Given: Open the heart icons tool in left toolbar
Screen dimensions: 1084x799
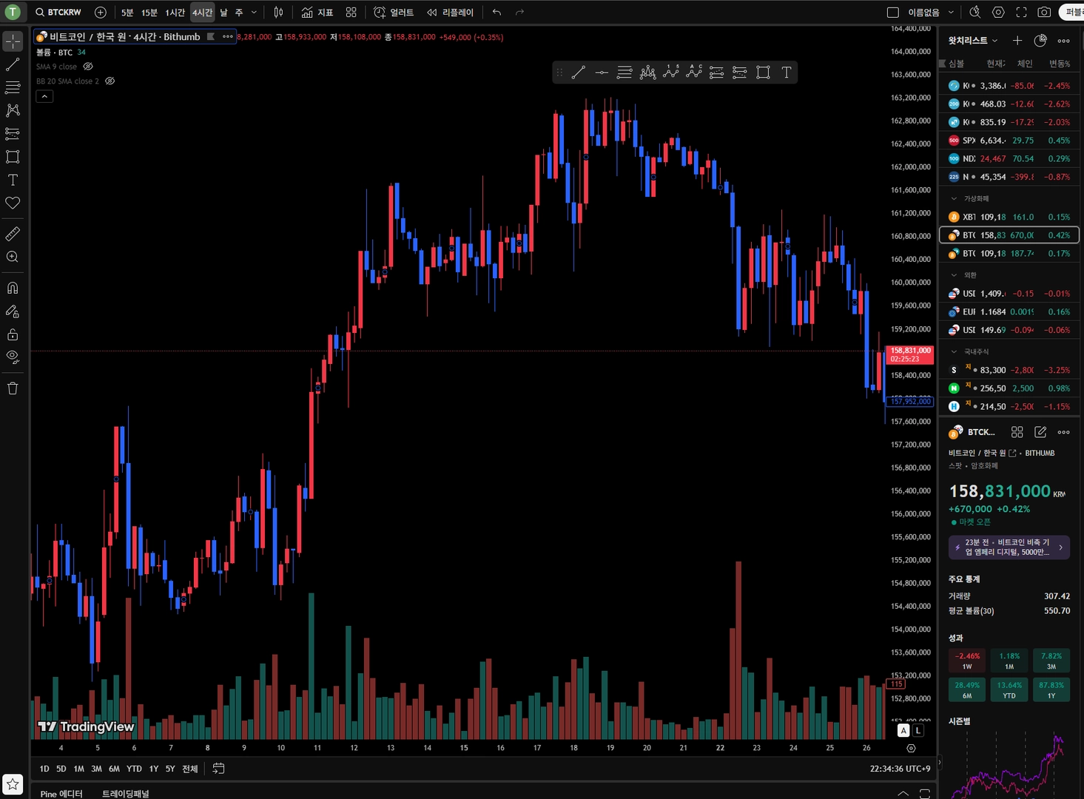Looking at the screenshot, I should 13,203.
